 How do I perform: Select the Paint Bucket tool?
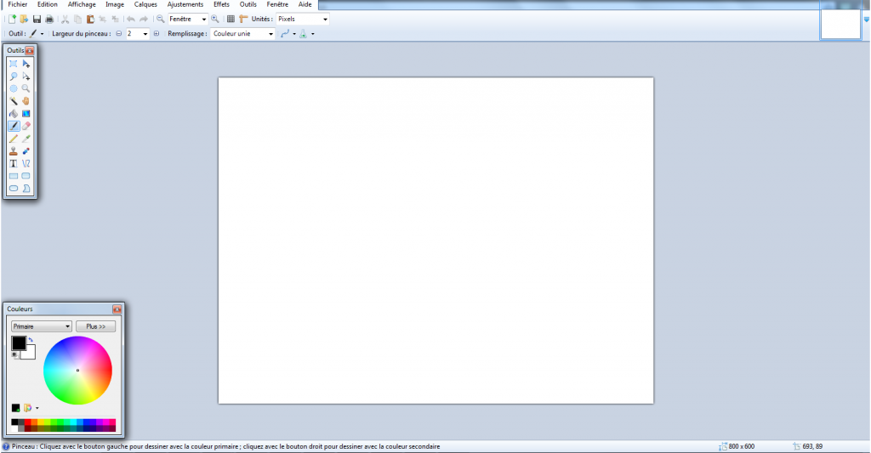[14, 113]
